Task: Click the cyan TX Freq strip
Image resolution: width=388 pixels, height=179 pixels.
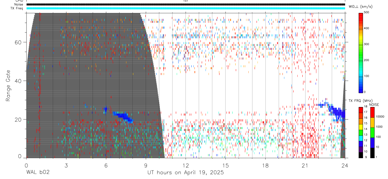Action: point(185,8)
